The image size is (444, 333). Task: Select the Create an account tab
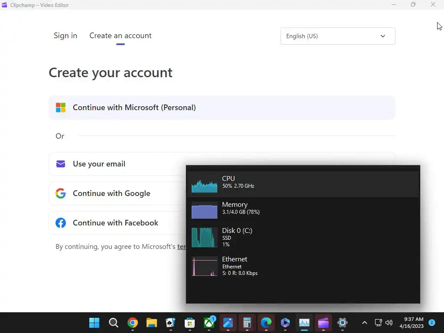121,36
